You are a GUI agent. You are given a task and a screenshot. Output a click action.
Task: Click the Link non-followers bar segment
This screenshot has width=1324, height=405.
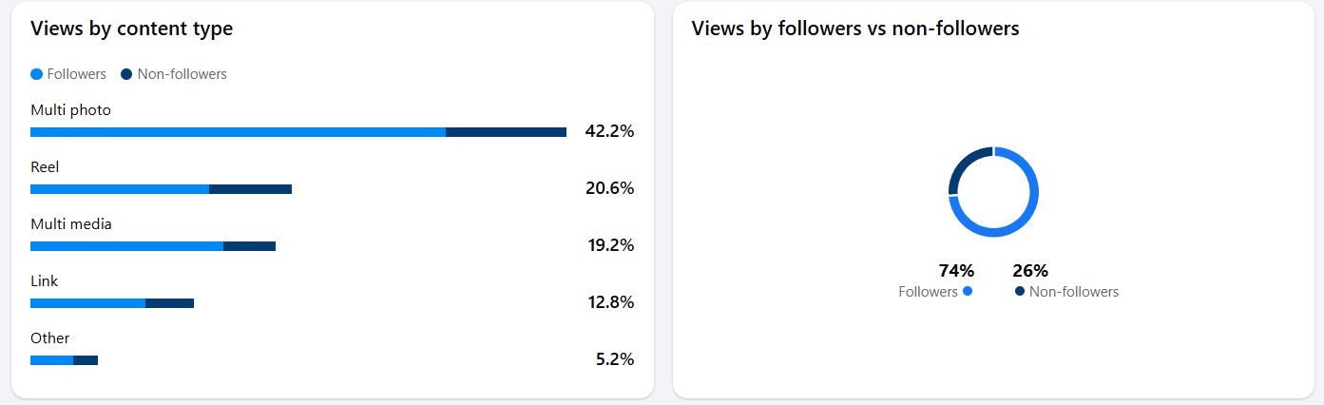coord(169,303)
